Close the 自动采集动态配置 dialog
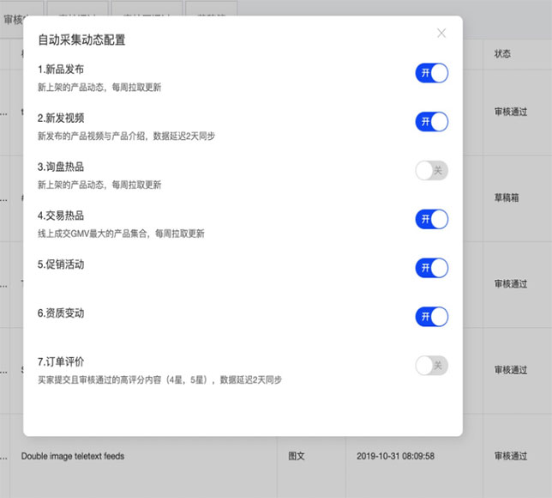Image resolution: width=552 pixels, height=498 pixels. click(x=441, y=33)
